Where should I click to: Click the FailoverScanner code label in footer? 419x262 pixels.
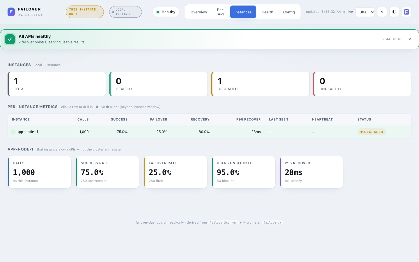coord(223,222)
